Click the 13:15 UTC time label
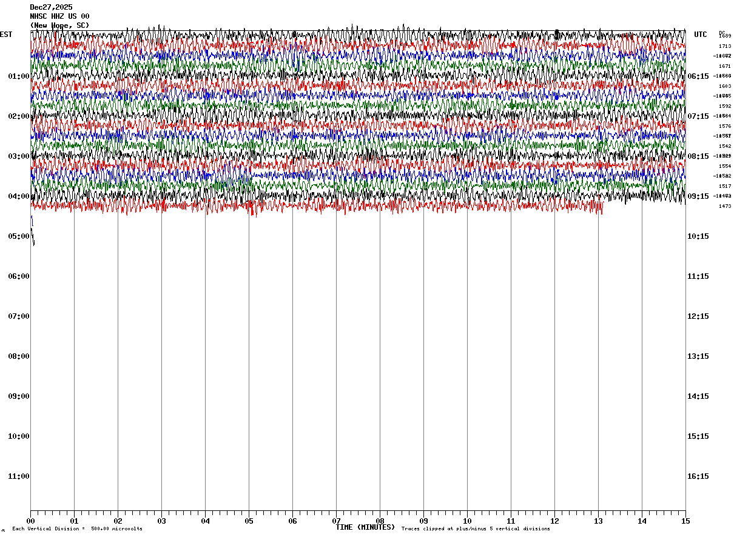The height and width of the screenshot is (537, 734). click(x=698, y=356)
